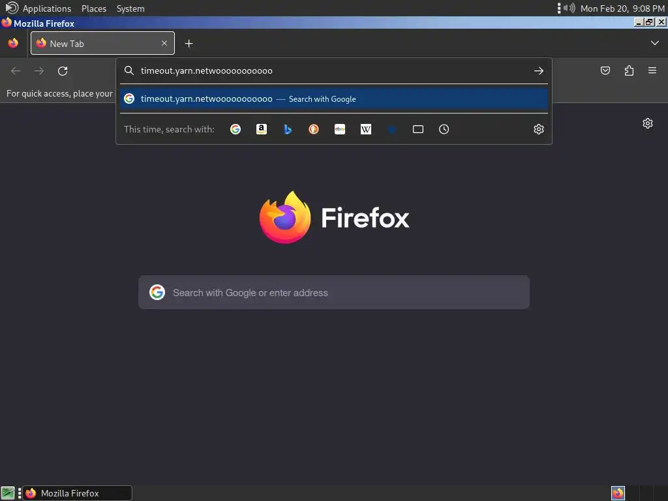
Task: Search this time with DuckDuckGo
Action: coord(314,129)
